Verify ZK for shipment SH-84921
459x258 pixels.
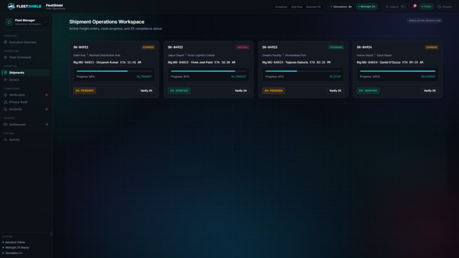[146, 91]
